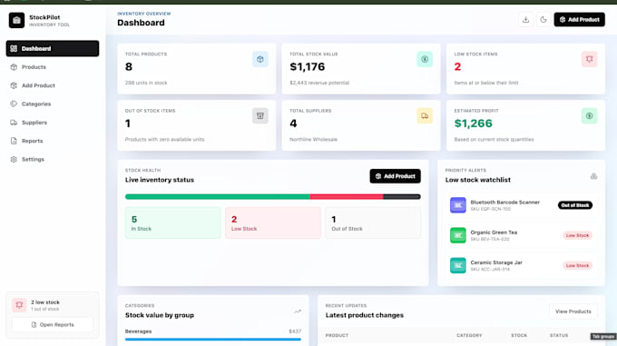Click the Suppliers truck icon in the sidebar
This screenshot has height=346, width=617.
tap(14, 123)
